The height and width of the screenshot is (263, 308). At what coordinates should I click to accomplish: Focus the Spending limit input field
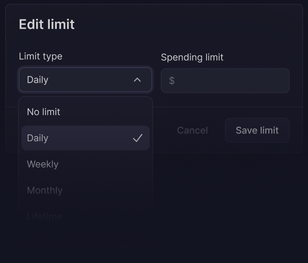tap(230, 81)
